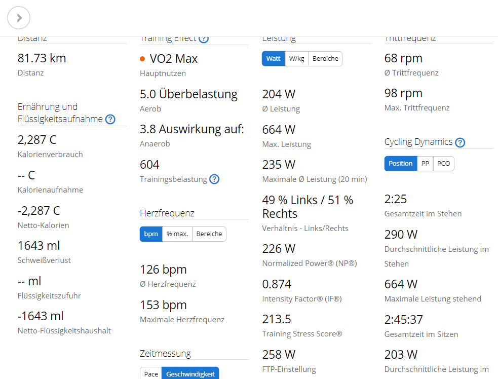The height and width of the screenshot is (379, 498).
Task: Select Watt power display
Action: 273,59
